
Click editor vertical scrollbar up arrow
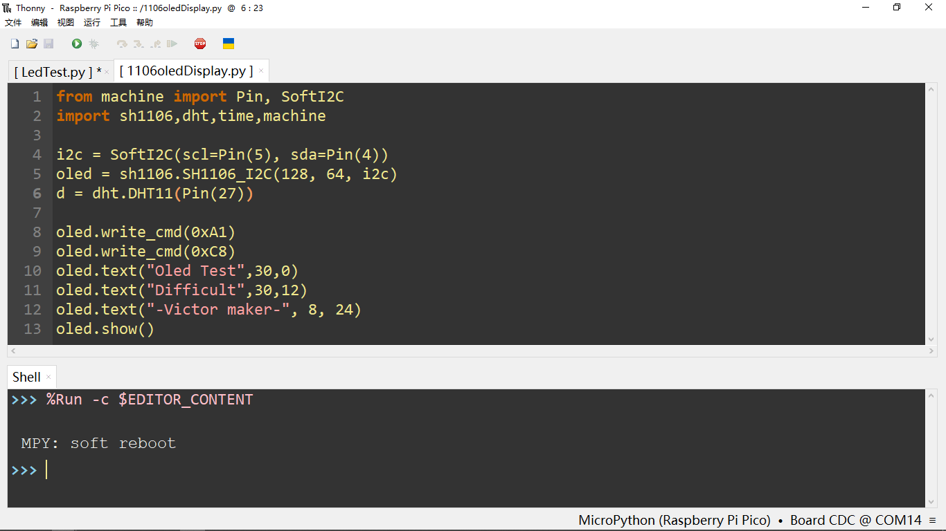pos(931,89)
